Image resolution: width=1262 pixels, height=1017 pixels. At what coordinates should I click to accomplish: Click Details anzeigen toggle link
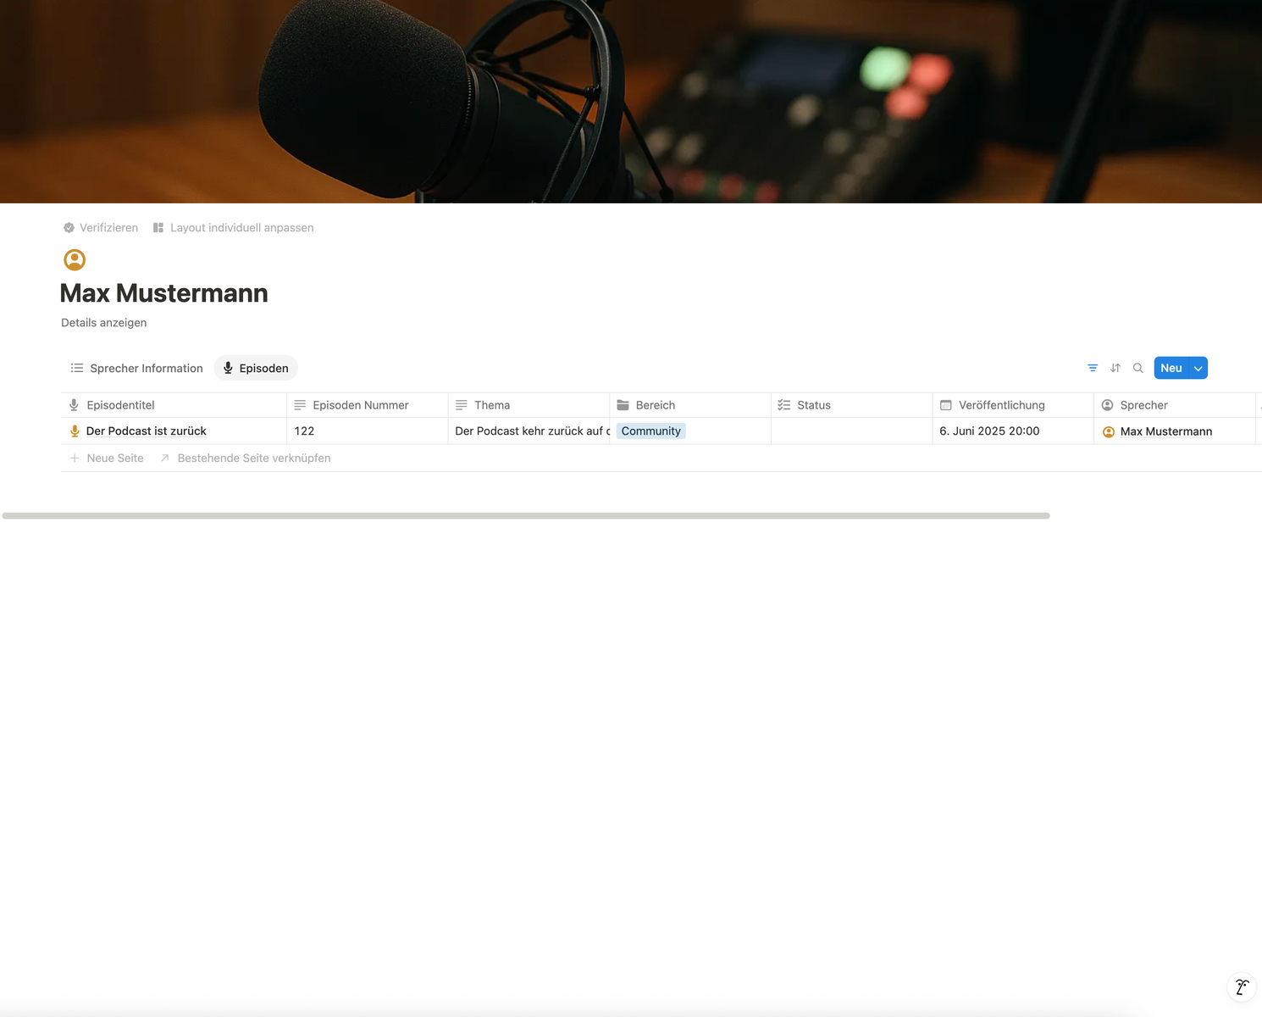click(103, 323)
